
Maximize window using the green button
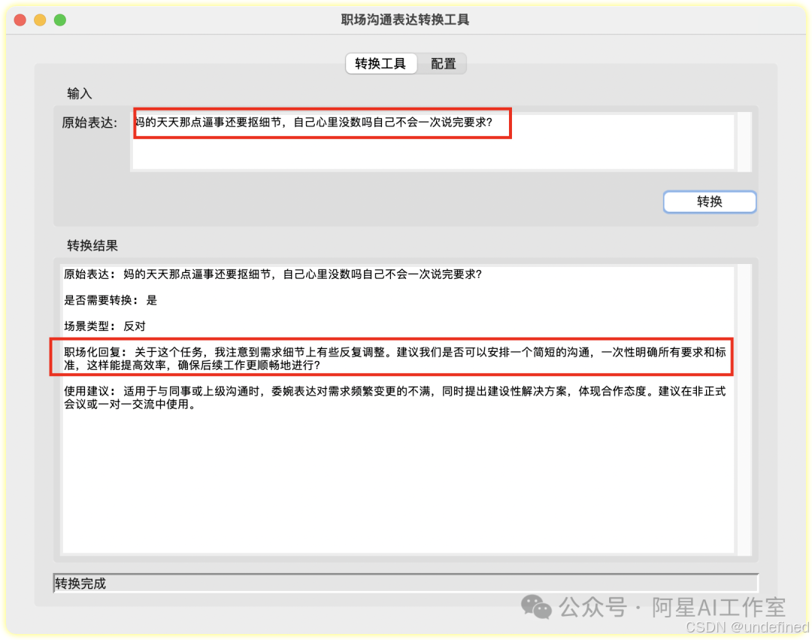click(60, 20)
